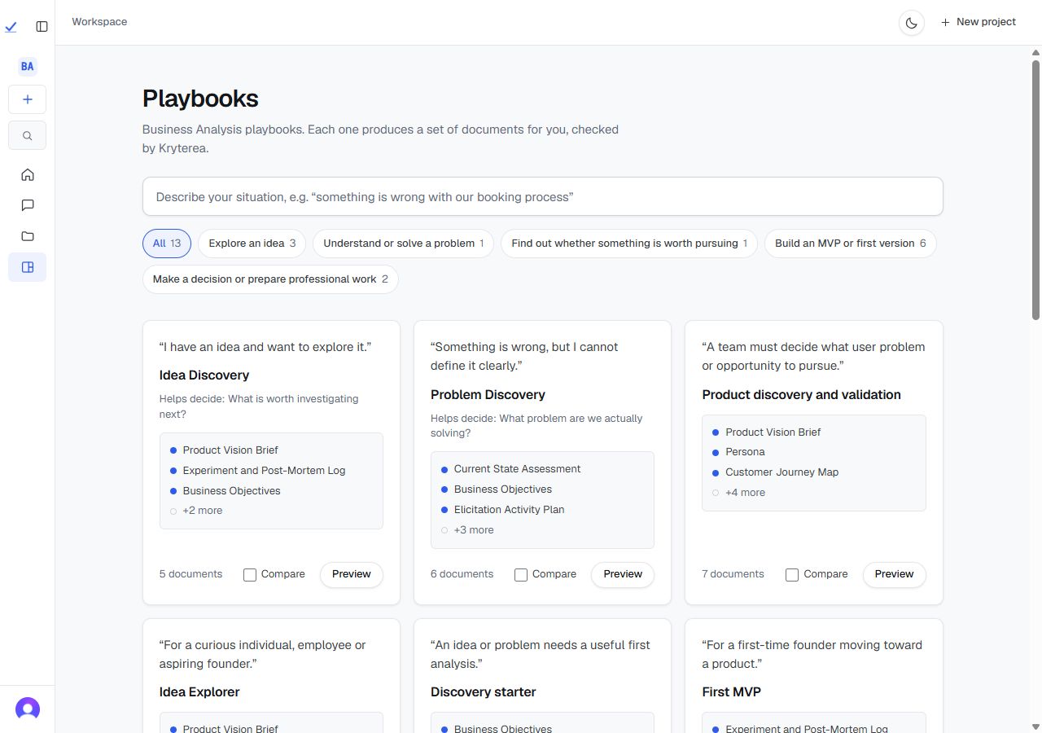
Task: Open the BA workspace avatar
Action: (x=28, y=67)
